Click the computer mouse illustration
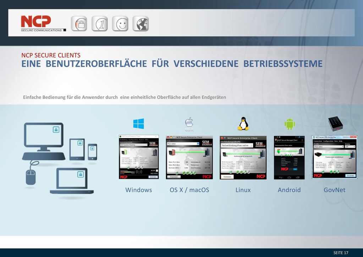 pyautogui.click(x=31, y=177)
